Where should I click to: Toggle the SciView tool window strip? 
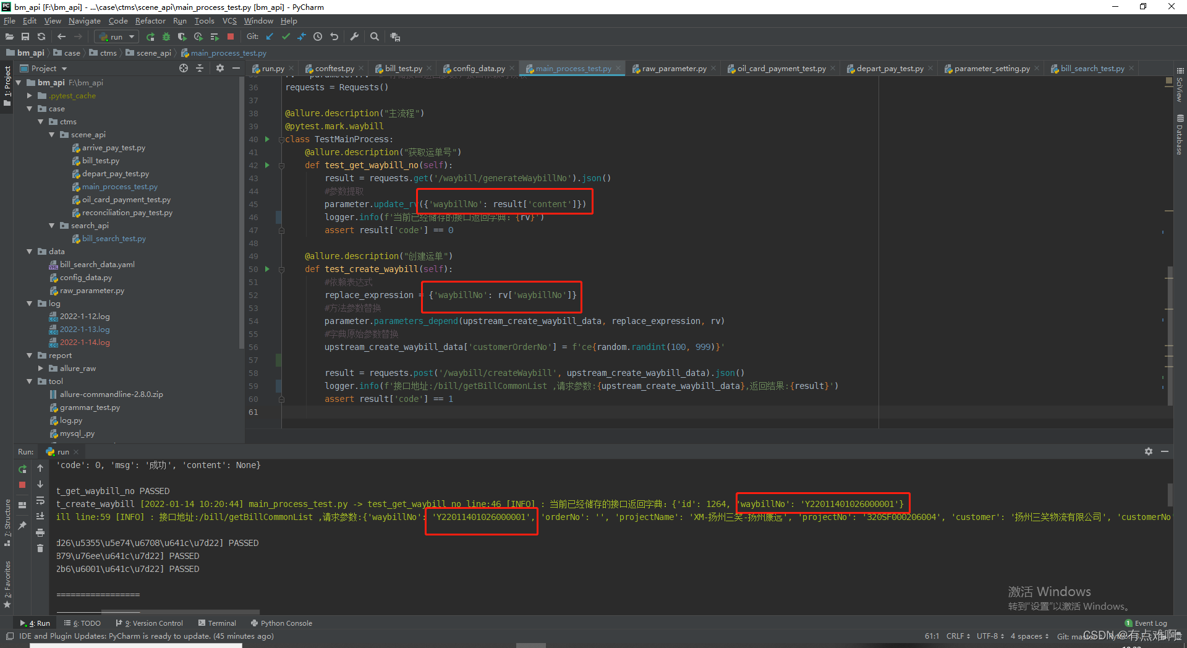(x=1180, y=85)
